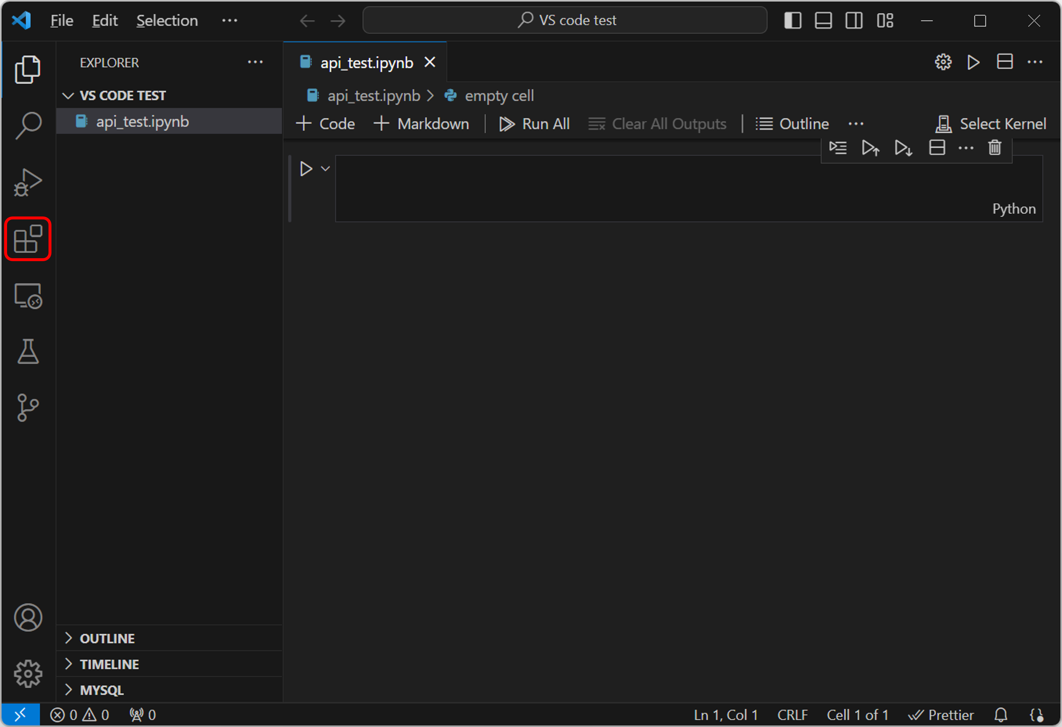Image resolution: width=1062 pixels, height=727 pixels.
Task: Open Remote Explorer icon
Action: pyautogui.click(x=28, y=296)
